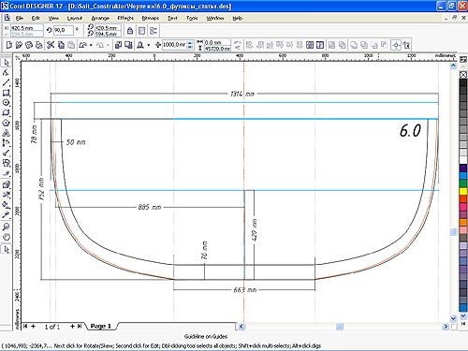The width and height of the screenshot is (468, 351).
Task: Toggle the lock icon in property bar
Action: (x=130, y=31)
